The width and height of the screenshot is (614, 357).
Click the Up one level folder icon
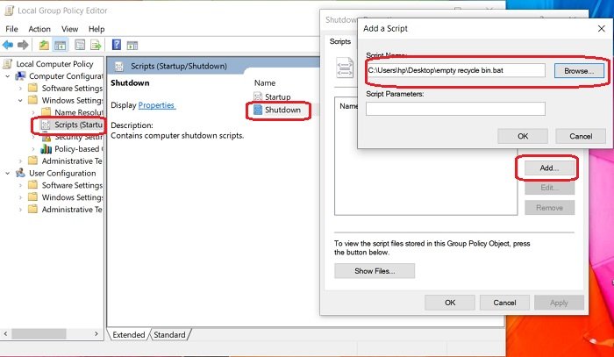point(44,45)
